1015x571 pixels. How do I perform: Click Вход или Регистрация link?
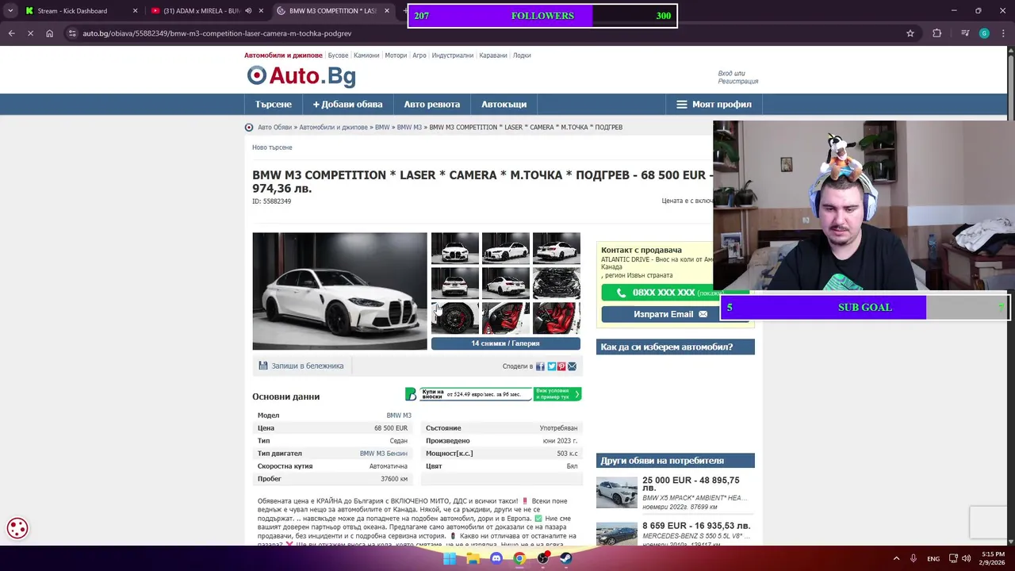point(737,78)
